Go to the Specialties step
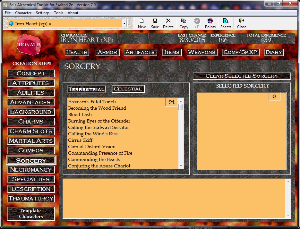Screen dimensions: 300x229 [x=31, y=179]
